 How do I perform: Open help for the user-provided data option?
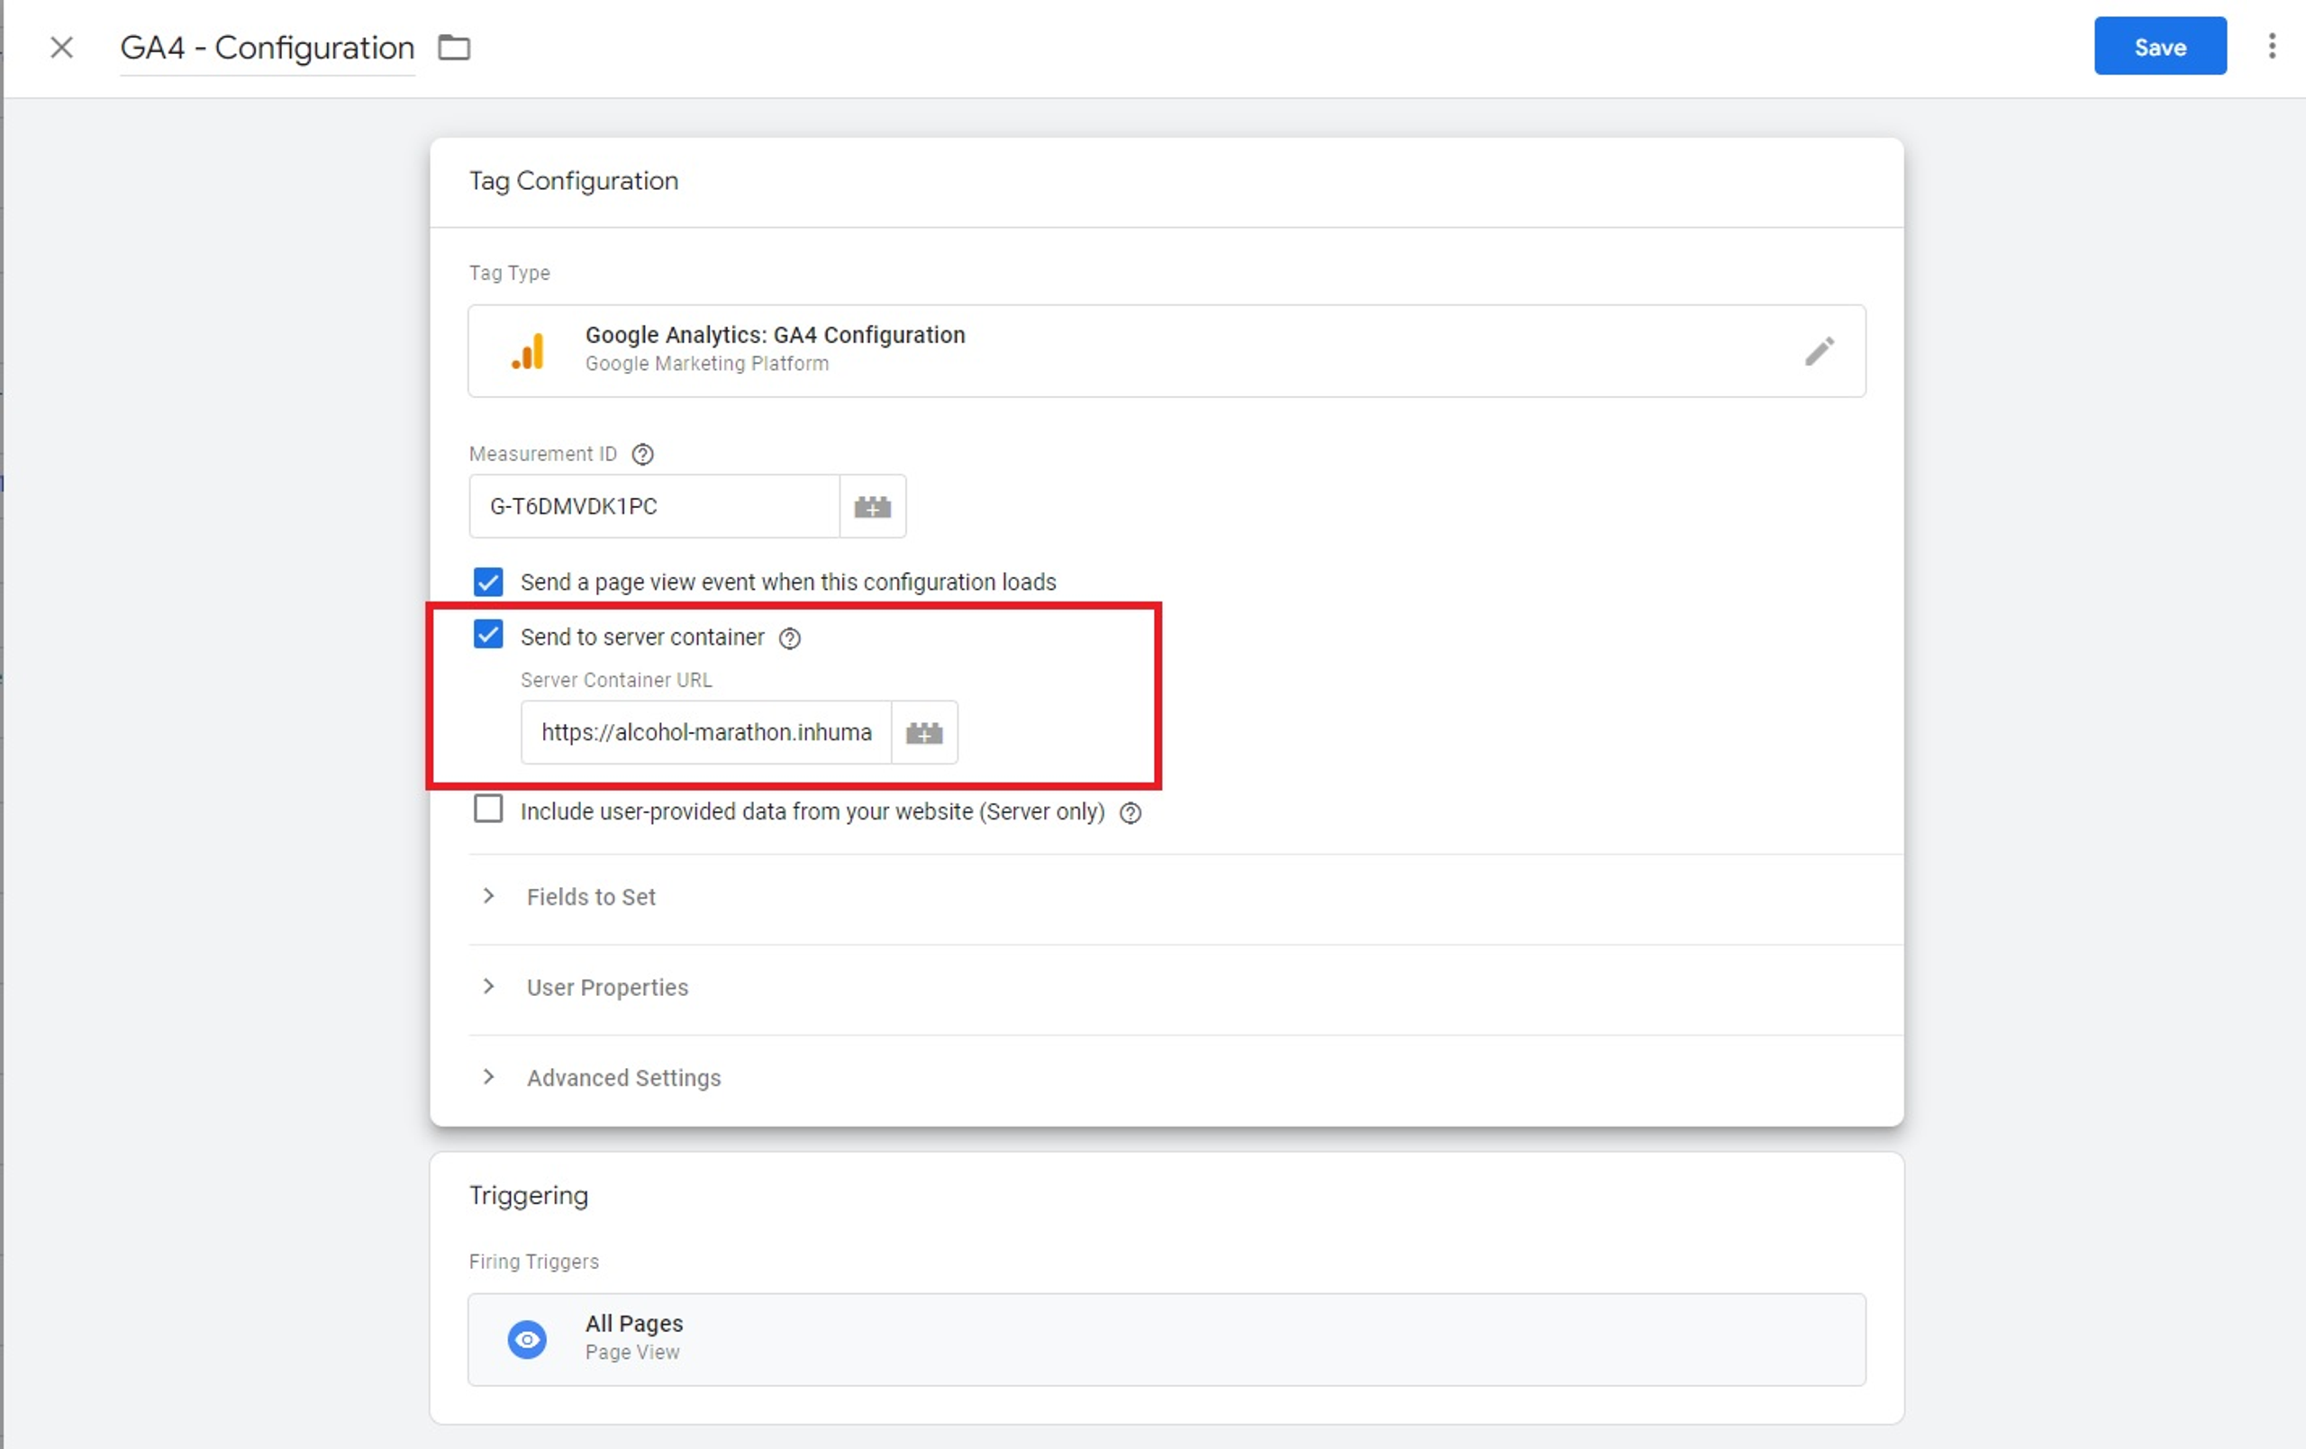(x=1130, y=813)
